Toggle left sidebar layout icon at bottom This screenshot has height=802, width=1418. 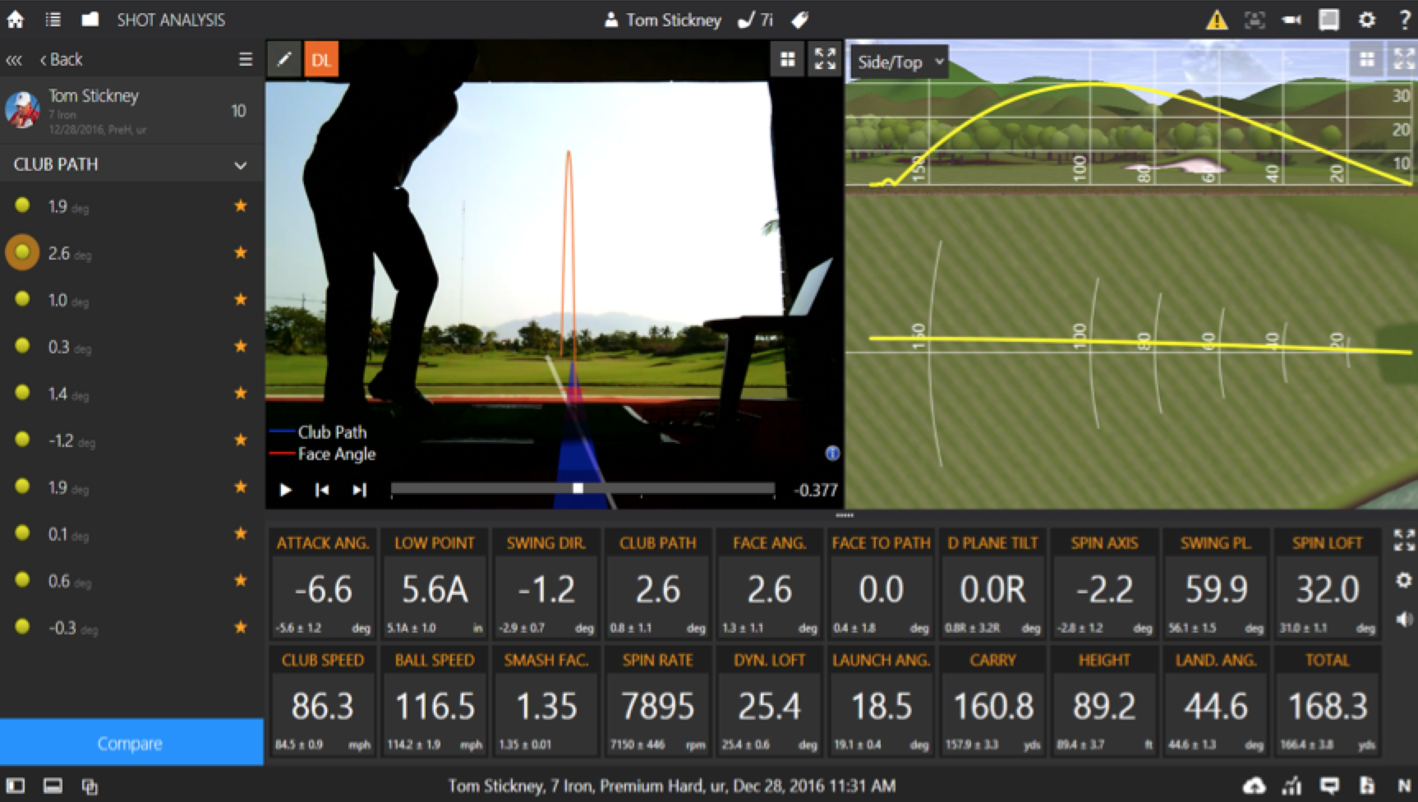coord(16,786)
